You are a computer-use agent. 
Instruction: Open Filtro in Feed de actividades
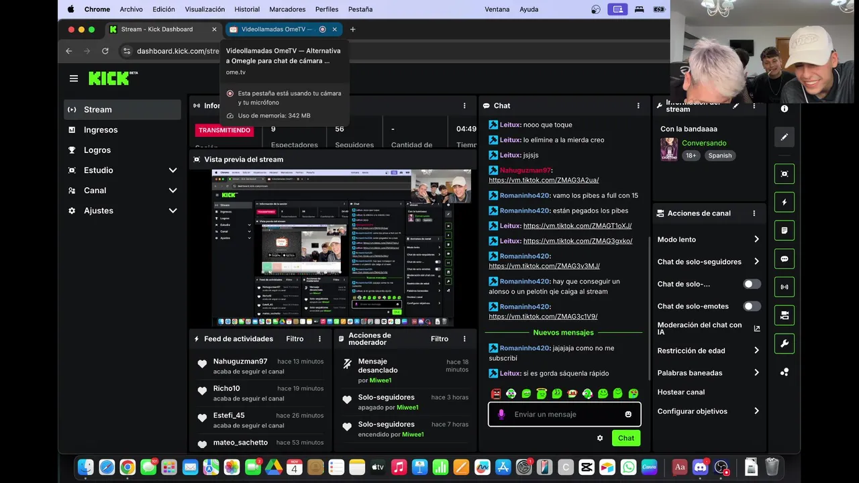point(295,339)
